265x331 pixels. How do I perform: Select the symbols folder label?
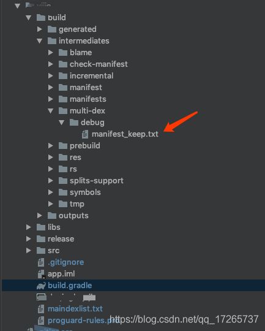(x=85, y=192)
